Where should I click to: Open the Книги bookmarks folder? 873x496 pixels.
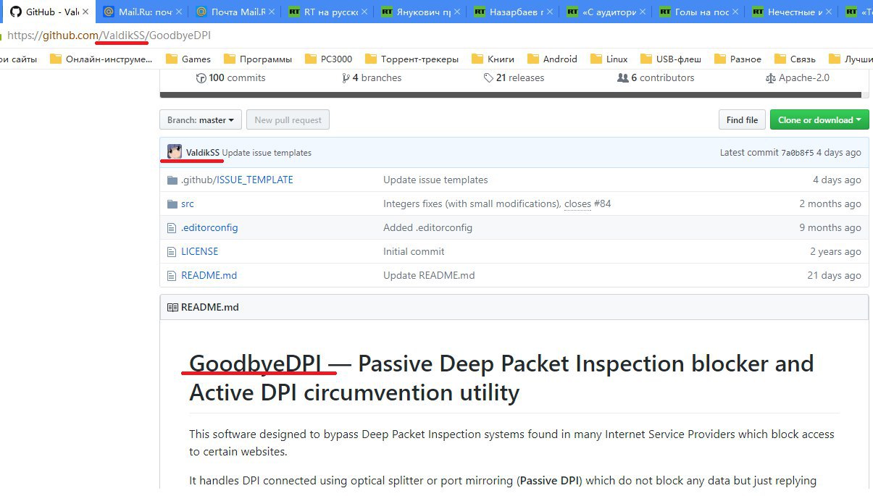coord(493,59)
